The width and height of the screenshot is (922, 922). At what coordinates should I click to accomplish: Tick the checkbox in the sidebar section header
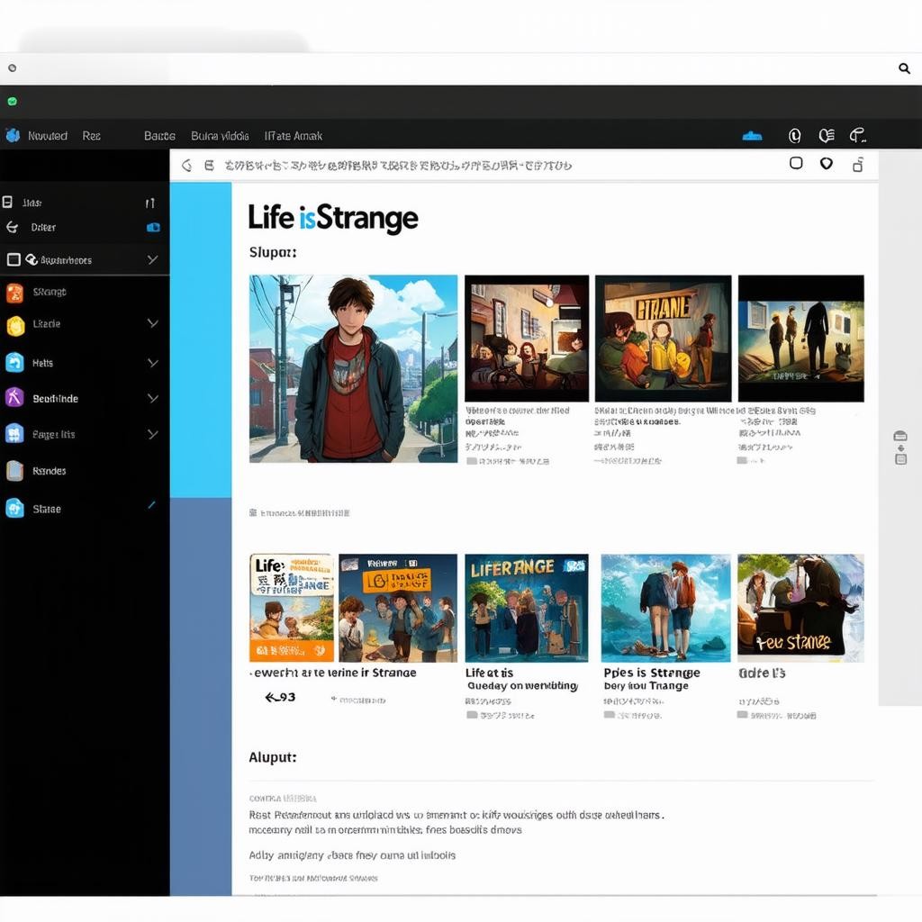(x=14, y=260)
